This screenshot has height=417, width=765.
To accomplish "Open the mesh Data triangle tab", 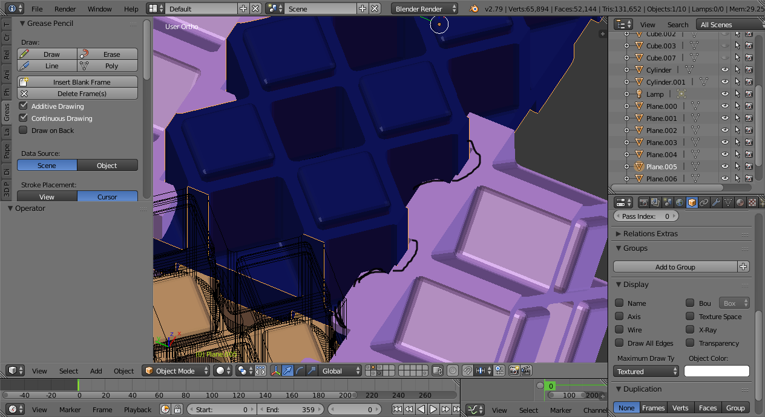I will [728, 203].
